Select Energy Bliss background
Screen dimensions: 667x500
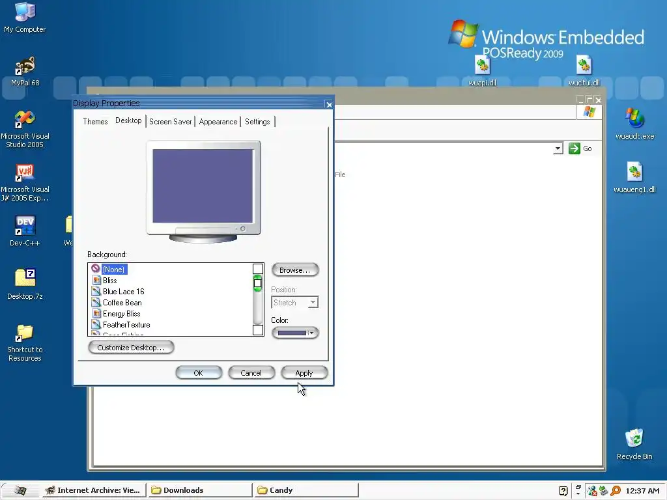click(x=122, y=313)
